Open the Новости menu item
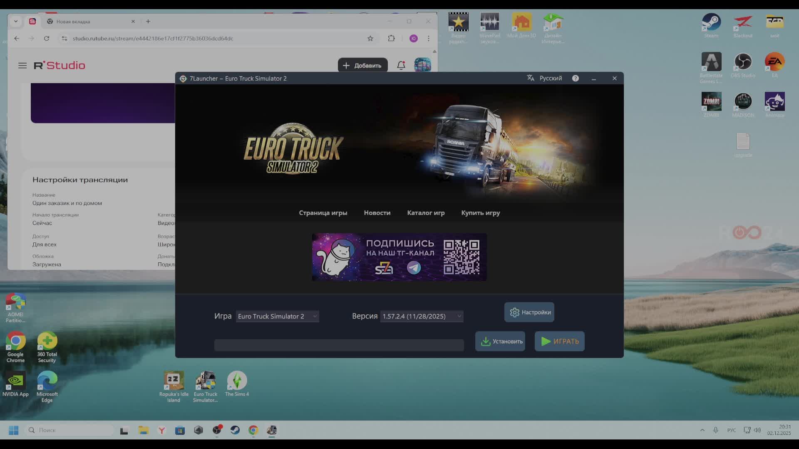The image size is (799, 449). tap(377, 213)
